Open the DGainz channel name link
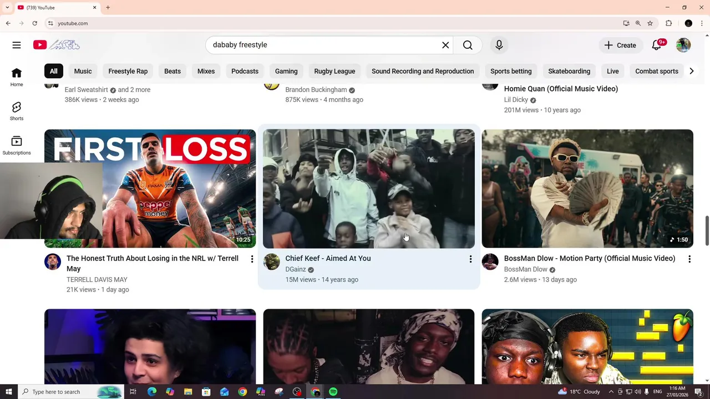710x399 pixels. pos(296,269)
